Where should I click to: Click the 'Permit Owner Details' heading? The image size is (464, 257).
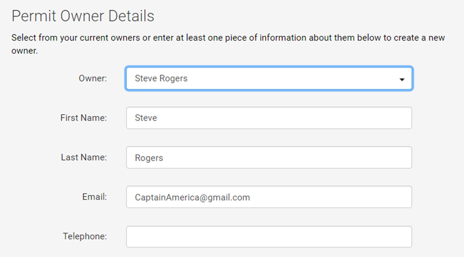tap(83, 16)
